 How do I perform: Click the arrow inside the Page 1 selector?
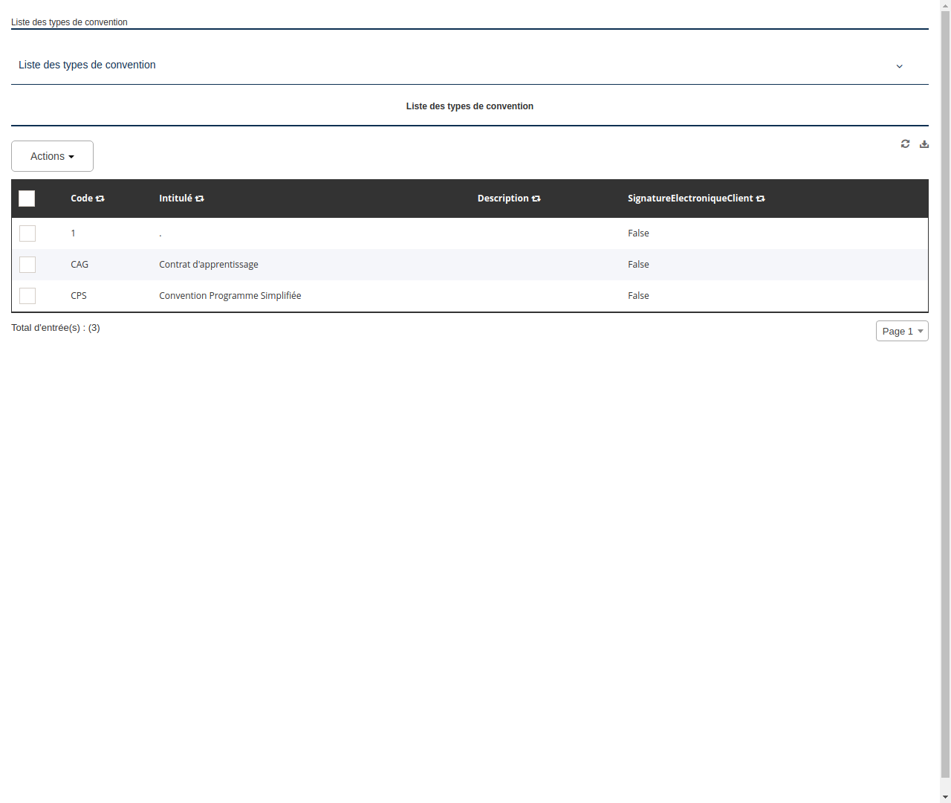coord(921,331)
